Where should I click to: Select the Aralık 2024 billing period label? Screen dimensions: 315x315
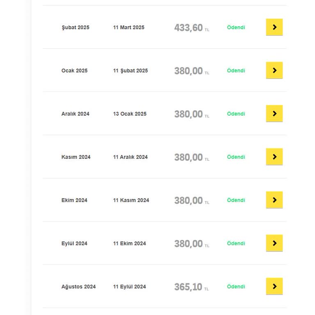tap(75, 114)
